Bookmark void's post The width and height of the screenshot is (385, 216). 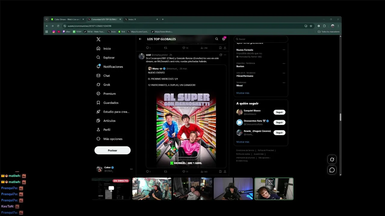click(220, 172)
